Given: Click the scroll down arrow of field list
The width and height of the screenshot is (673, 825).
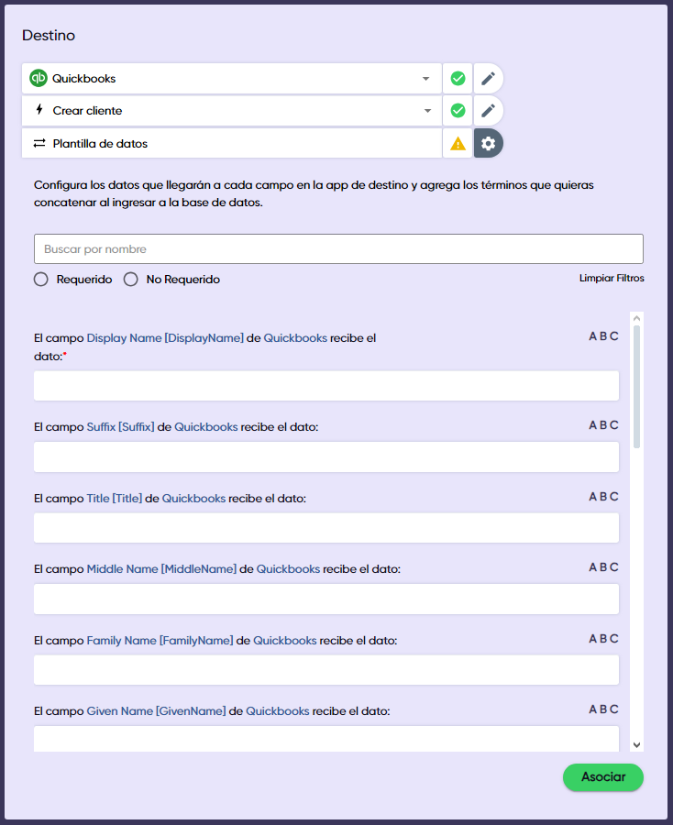Looking at the screenshot, I should click(x=637, y=745).
